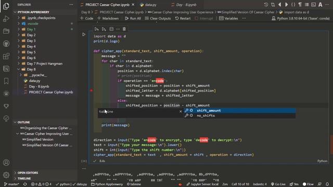Close the tabnine suggestion details with the X

[x=181, y=111]
